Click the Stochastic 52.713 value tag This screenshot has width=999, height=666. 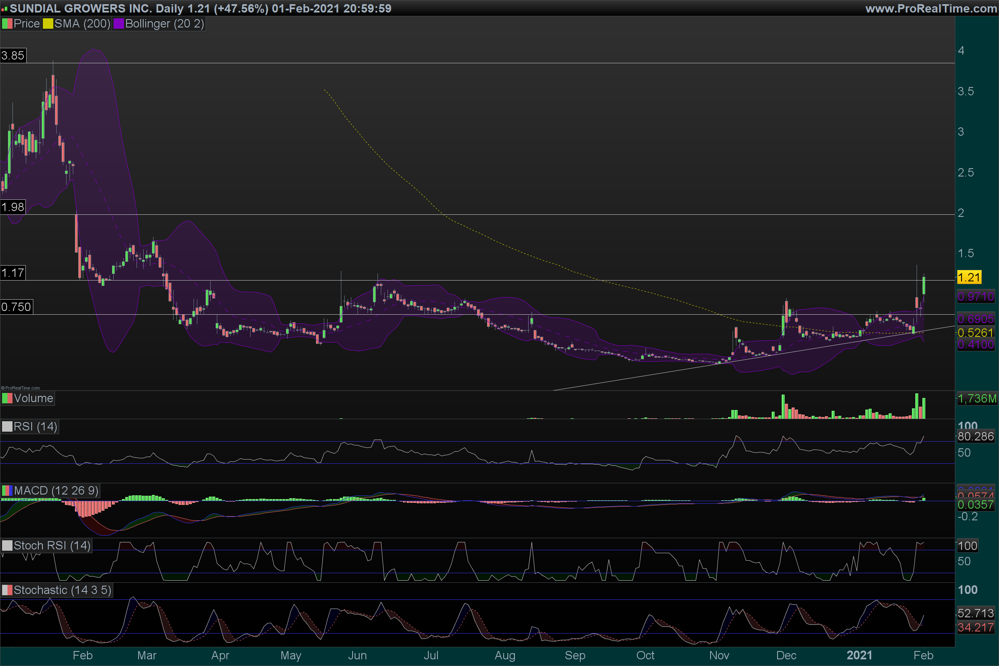(976, 613)
